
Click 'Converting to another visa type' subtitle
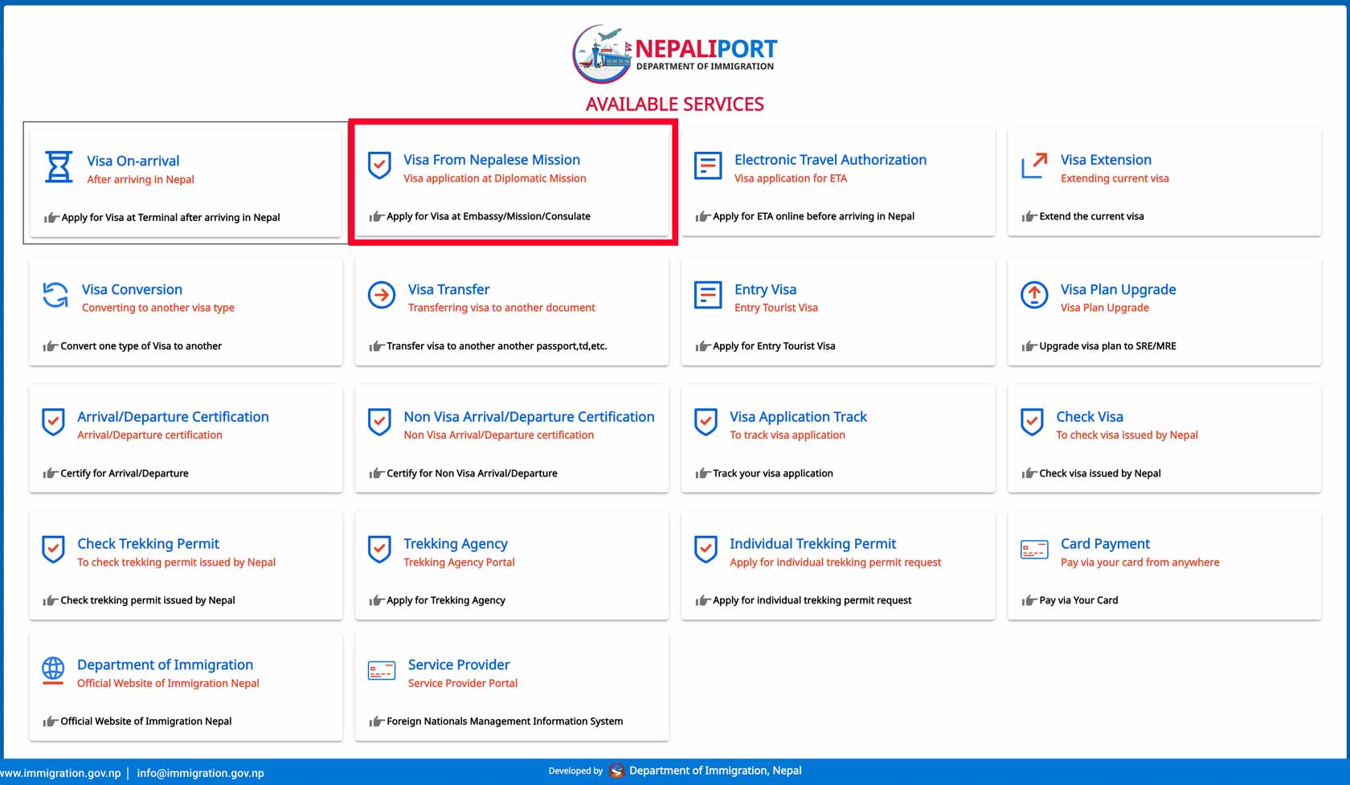158,308
